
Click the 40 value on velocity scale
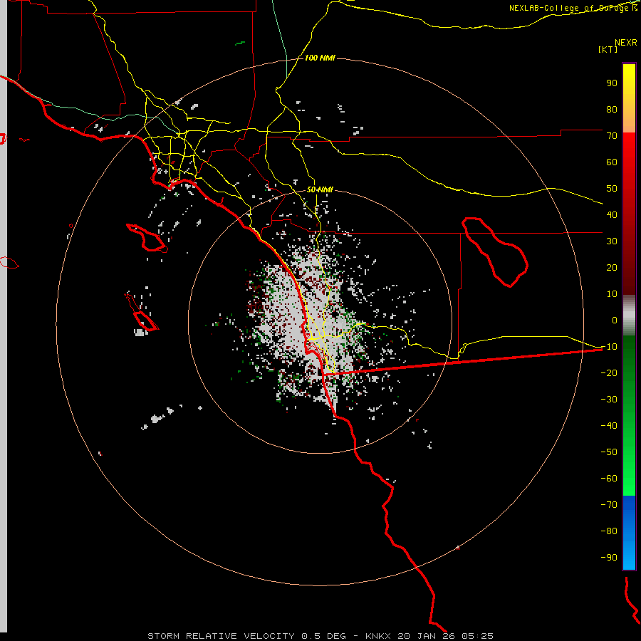tap(612, 215)
